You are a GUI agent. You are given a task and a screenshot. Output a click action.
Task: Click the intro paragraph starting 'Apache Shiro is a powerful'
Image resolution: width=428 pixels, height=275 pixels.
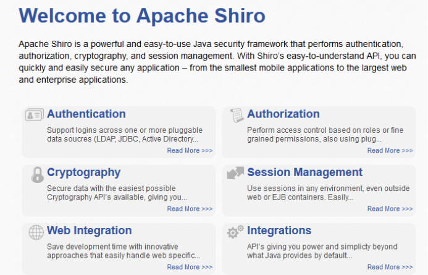point(217,62)
